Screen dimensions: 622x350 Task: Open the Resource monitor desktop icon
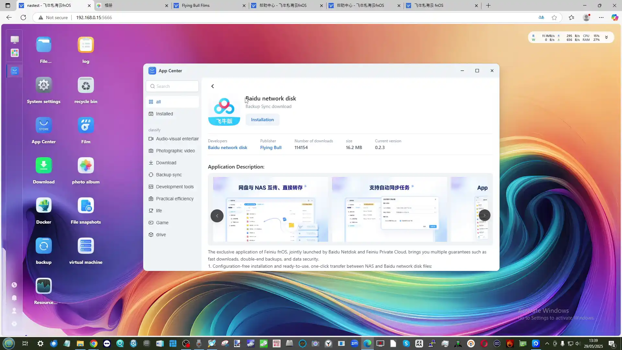[x=44, y=286]
